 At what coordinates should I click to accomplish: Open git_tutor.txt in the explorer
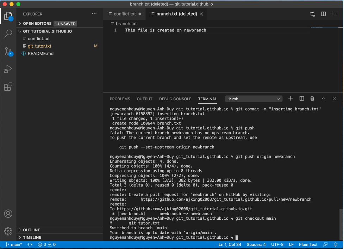pyautogui.click(x=39, y=46)
